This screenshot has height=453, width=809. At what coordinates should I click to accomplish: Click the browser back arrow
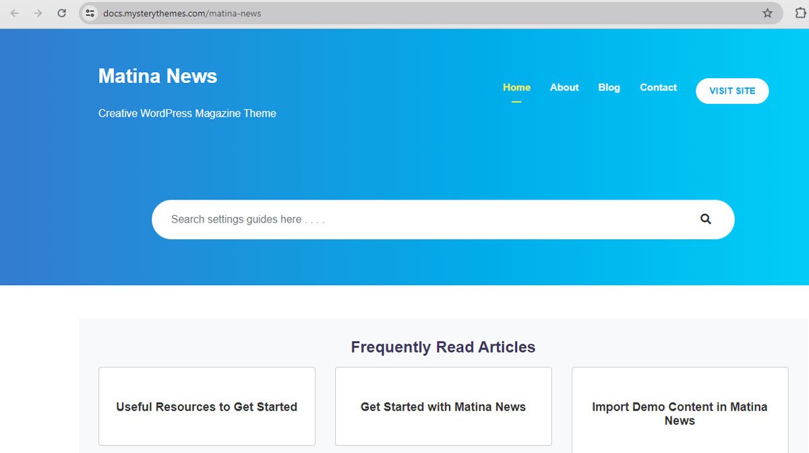pos(14,13)
